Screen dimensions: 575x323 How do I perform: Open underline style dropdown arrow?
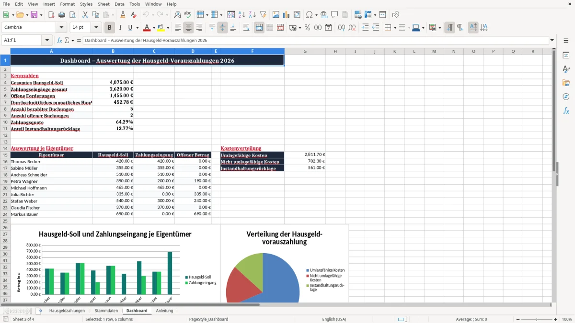tap(137, 28)
